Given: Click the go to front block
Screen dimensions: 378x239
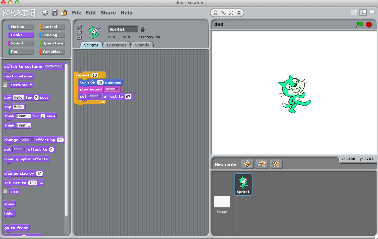Looking at the screenshot, I should click(16, 228).
